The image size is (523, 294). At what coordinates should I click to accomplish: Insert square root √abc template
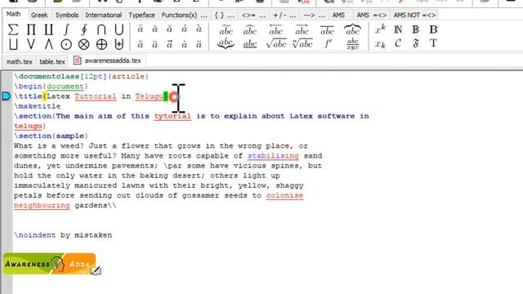(x=276, y=43)
